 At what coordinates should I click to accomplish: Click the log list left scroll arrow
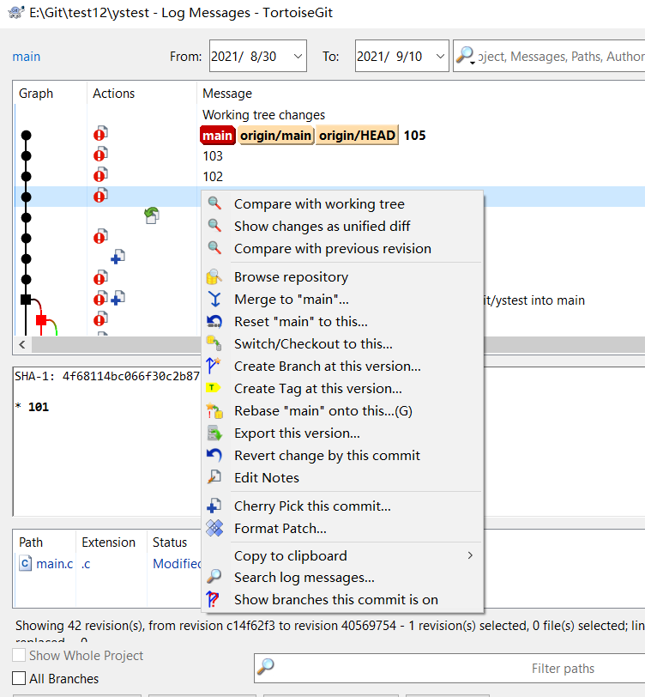coord(22,344)
